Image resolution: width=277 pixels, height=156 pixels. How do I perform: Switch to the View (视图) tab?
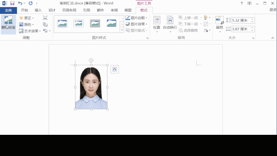pyautogui.click(x=128, y=10)
